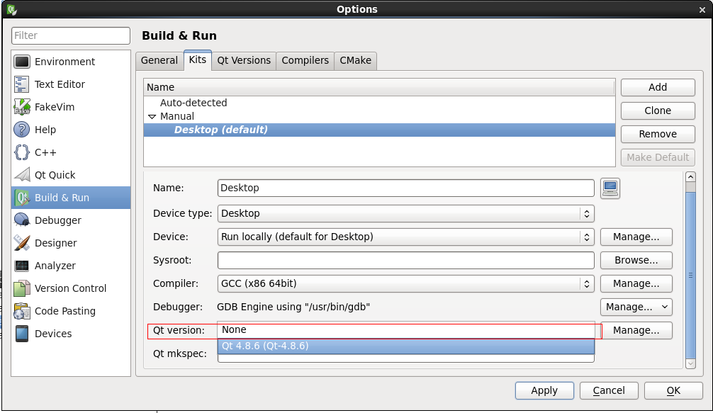Image resolution: width=713 pixels, height=413 pixels.
Task: Select the Text Editor category icon
Action: tap(22, 84)
